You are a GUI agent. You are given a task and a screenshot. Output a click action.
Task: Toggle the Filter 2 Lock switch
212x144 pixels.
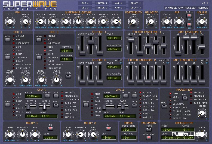point(121,60)
